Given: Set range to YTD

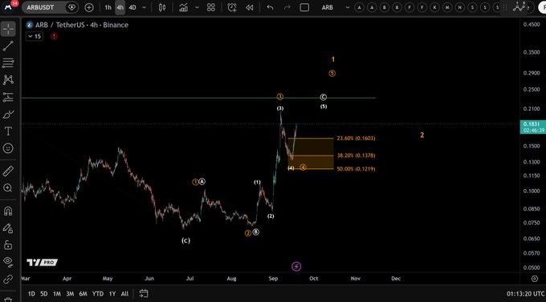Looking at the screenshot, I should (98, 294).
